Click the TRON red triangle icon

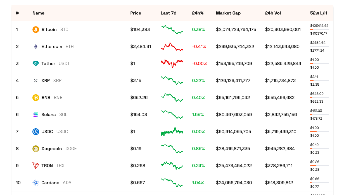coord(36,166)
